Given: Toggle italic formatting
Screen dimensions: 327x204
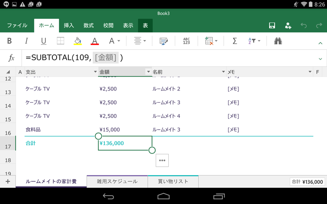Looking at the screenshot, I should point(27,41).
